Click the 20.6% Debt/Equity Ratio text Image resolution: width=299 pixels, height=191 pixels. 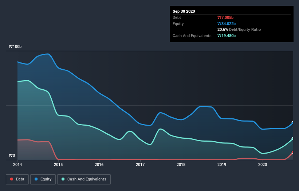pos(239,29)
